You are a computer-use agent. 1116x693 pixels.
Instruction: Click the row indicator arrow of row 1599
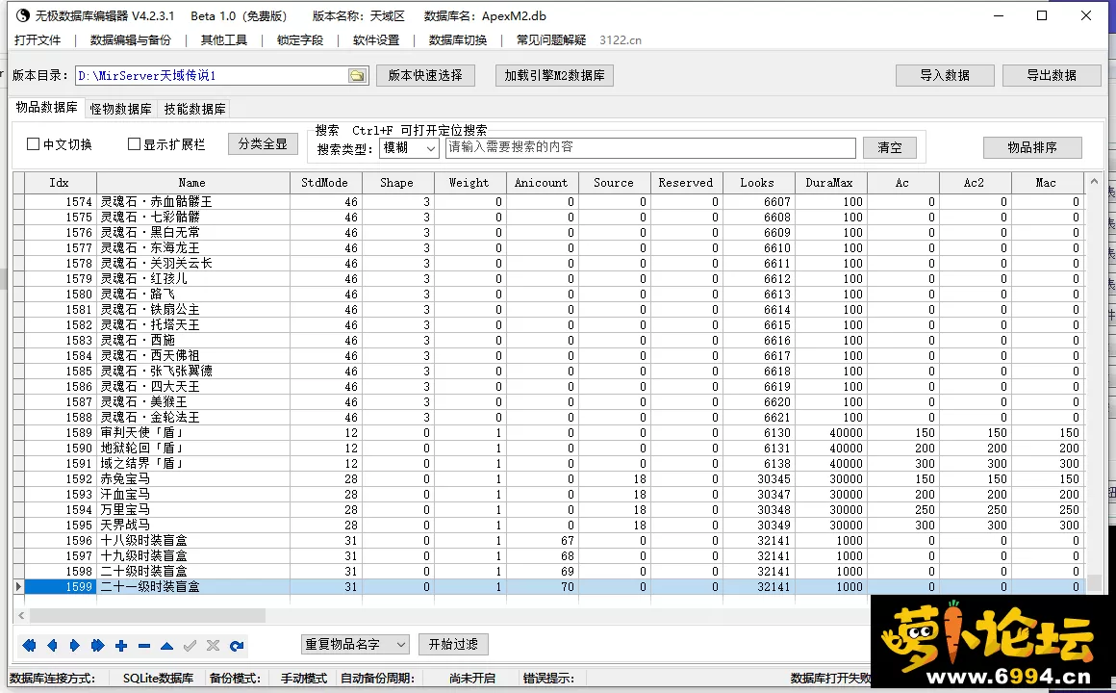pyautogui.click(x=18, y=587)
